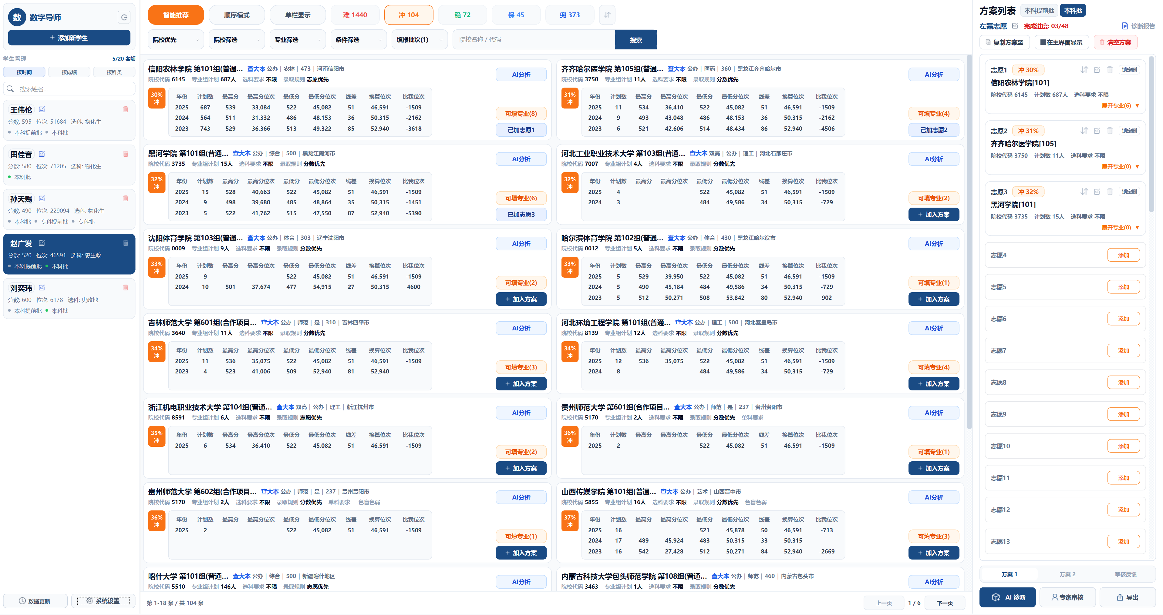Toggle 智能推荐 mode
The width and height of the screenshot is (1163, 615).
(x=176, y=15)
